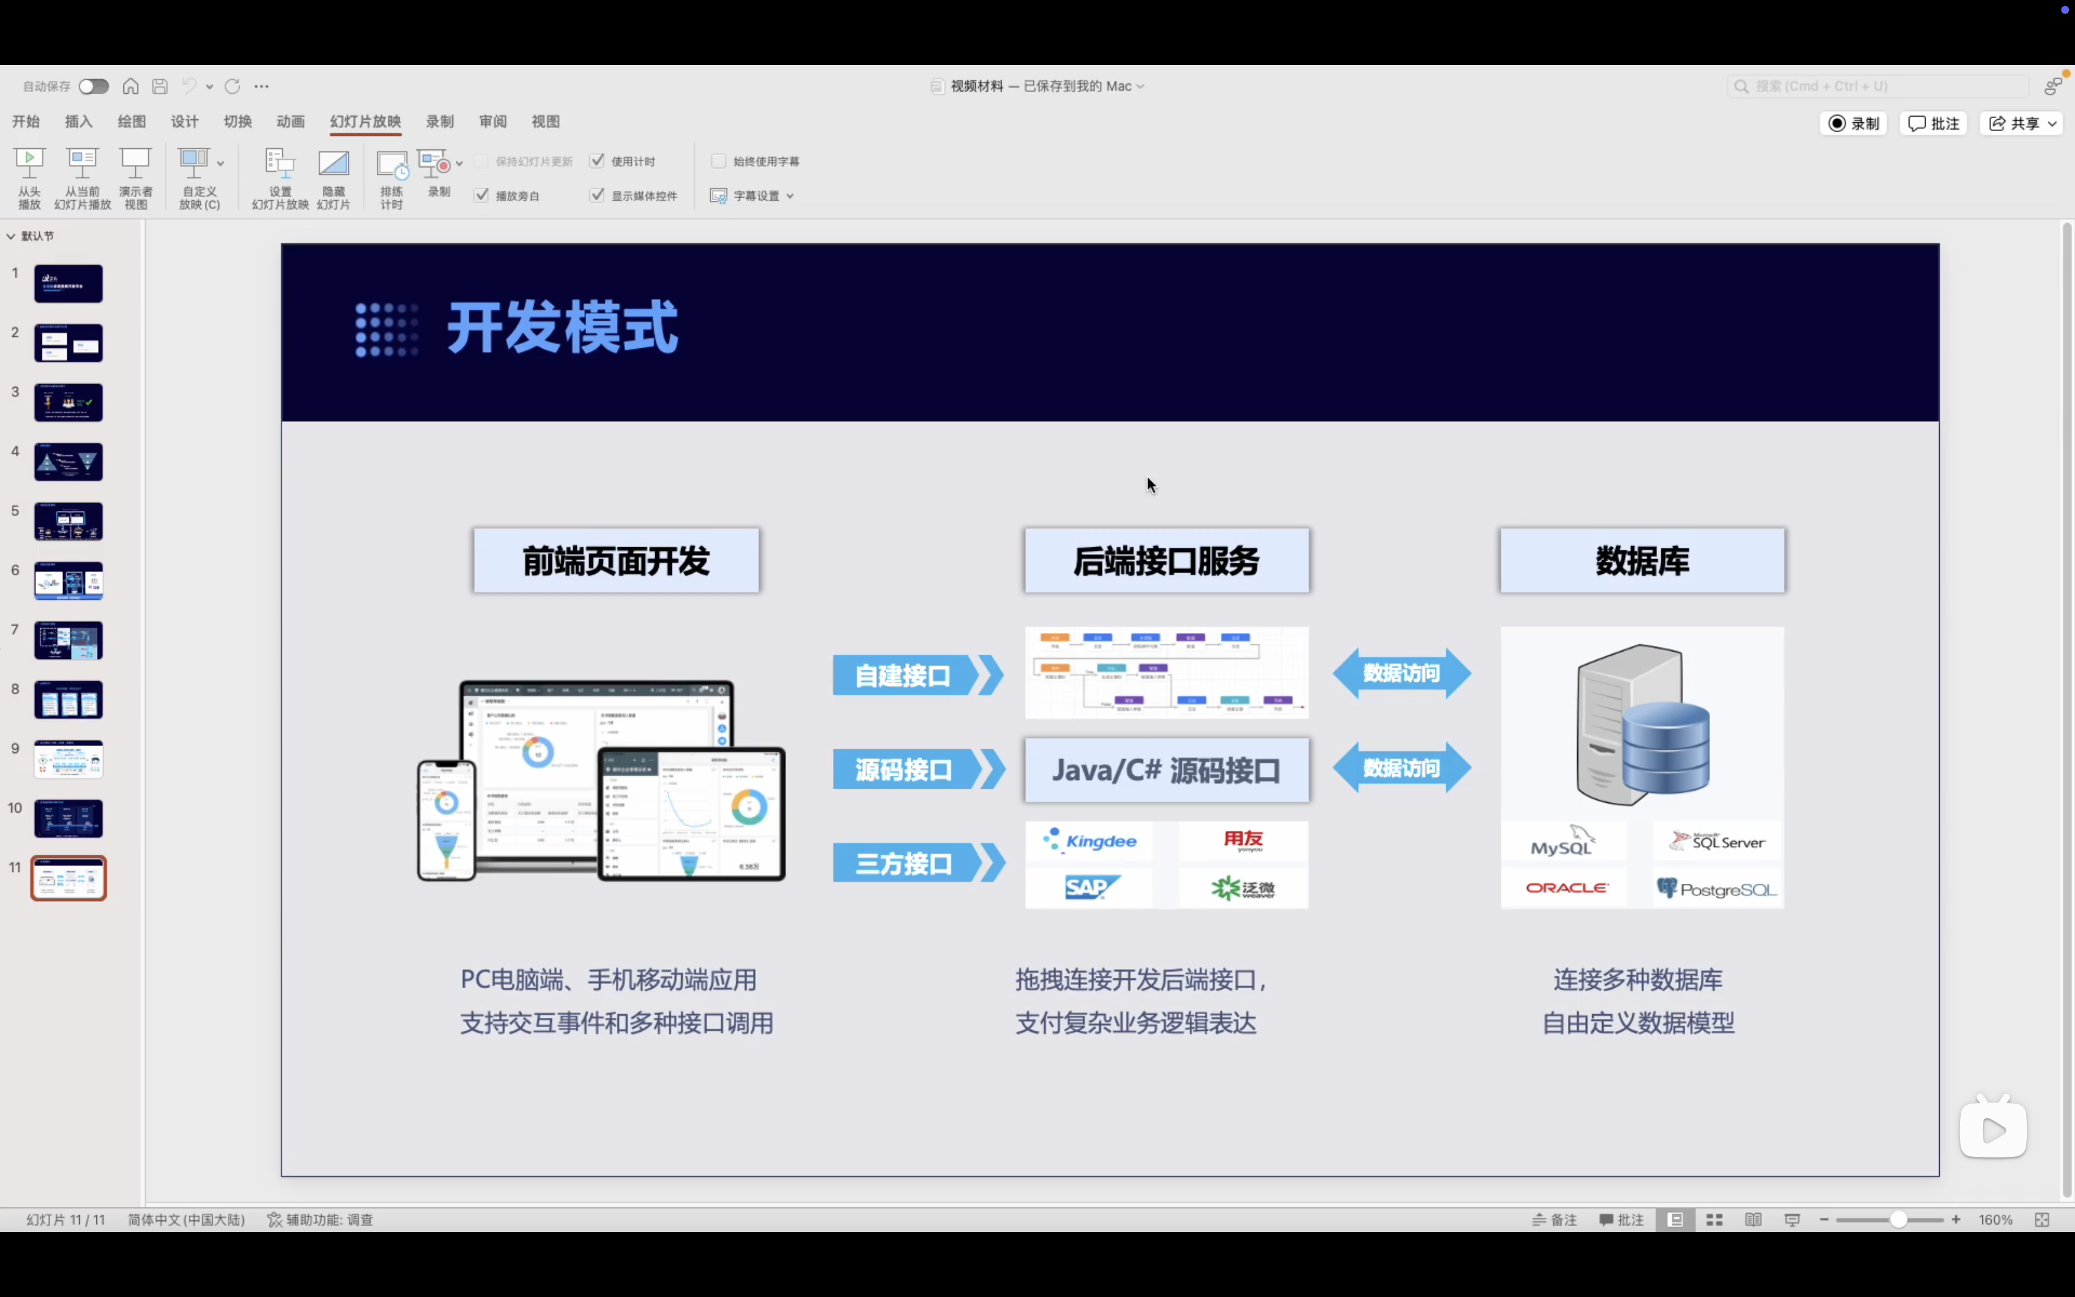Image resolution: width=2075 pixels, height=1297 pixels.
Task: Click the Java/C# 源码接口 box on slide
Action: tap(1166, 770)
